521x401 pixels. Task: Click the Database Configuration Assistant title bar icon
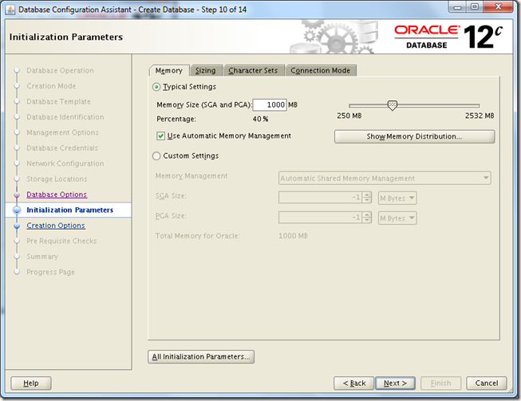click(10, 8)
